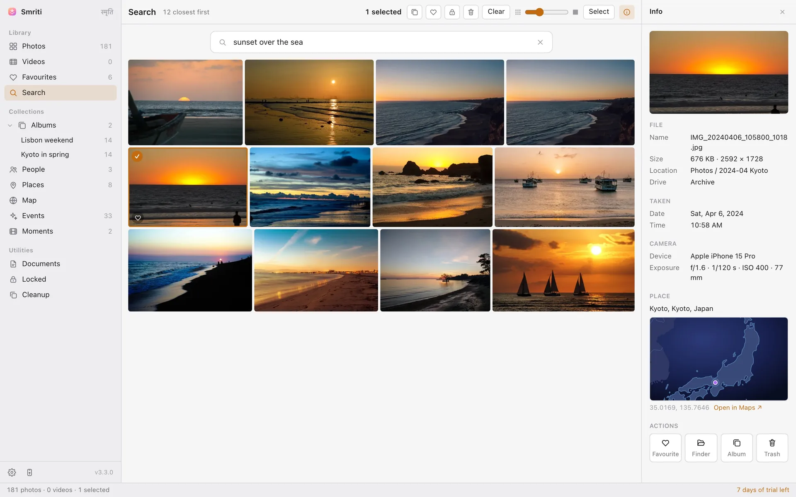Open People collection

coord(61,169)
